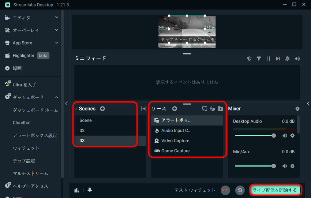Open Cloudbot settings

[x=22, y=123]
